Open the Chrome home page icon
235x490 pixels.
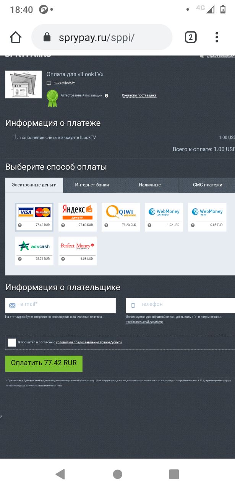[16, 37]
